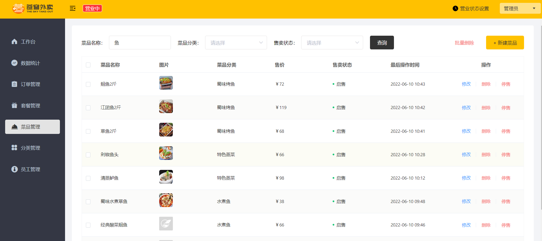Viewport: 542px width, 241px height.
Task: Click the clock icon beside 营业状态设置
Action: click(455, 9)
